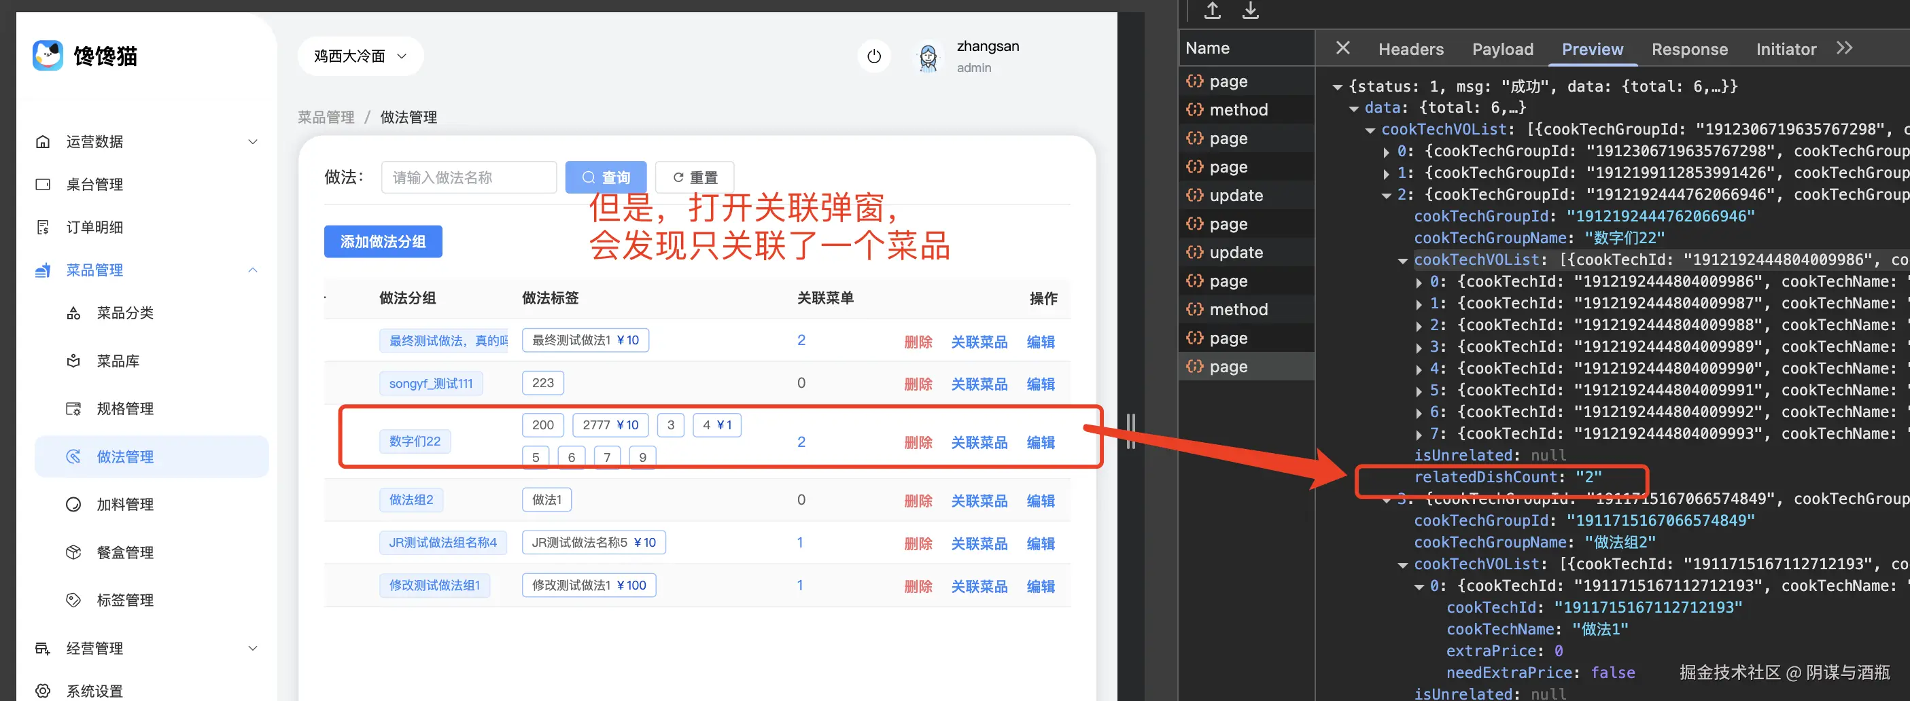This screenshot has width=1910, height=701.
Task: Click 关联菜品 for songyf_测试111
Action: click(979, 384)
